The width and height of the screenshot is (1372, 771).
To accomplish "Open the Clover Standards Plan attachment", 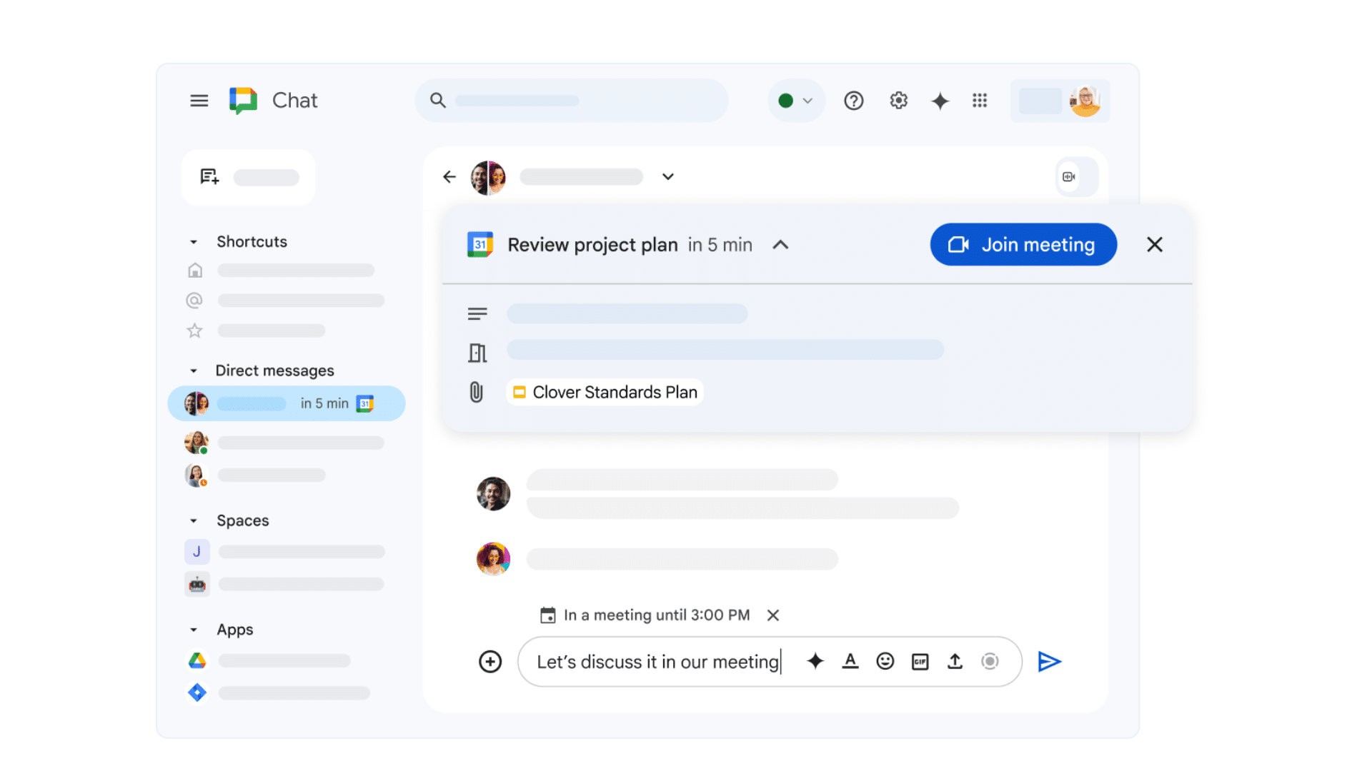I will [x=610, y=392].
